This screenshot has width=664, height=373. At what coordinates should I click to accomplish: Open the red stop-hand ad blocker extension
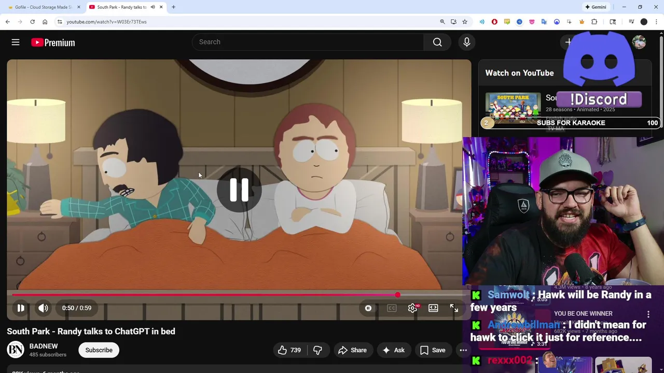click(x=494, y=22)
